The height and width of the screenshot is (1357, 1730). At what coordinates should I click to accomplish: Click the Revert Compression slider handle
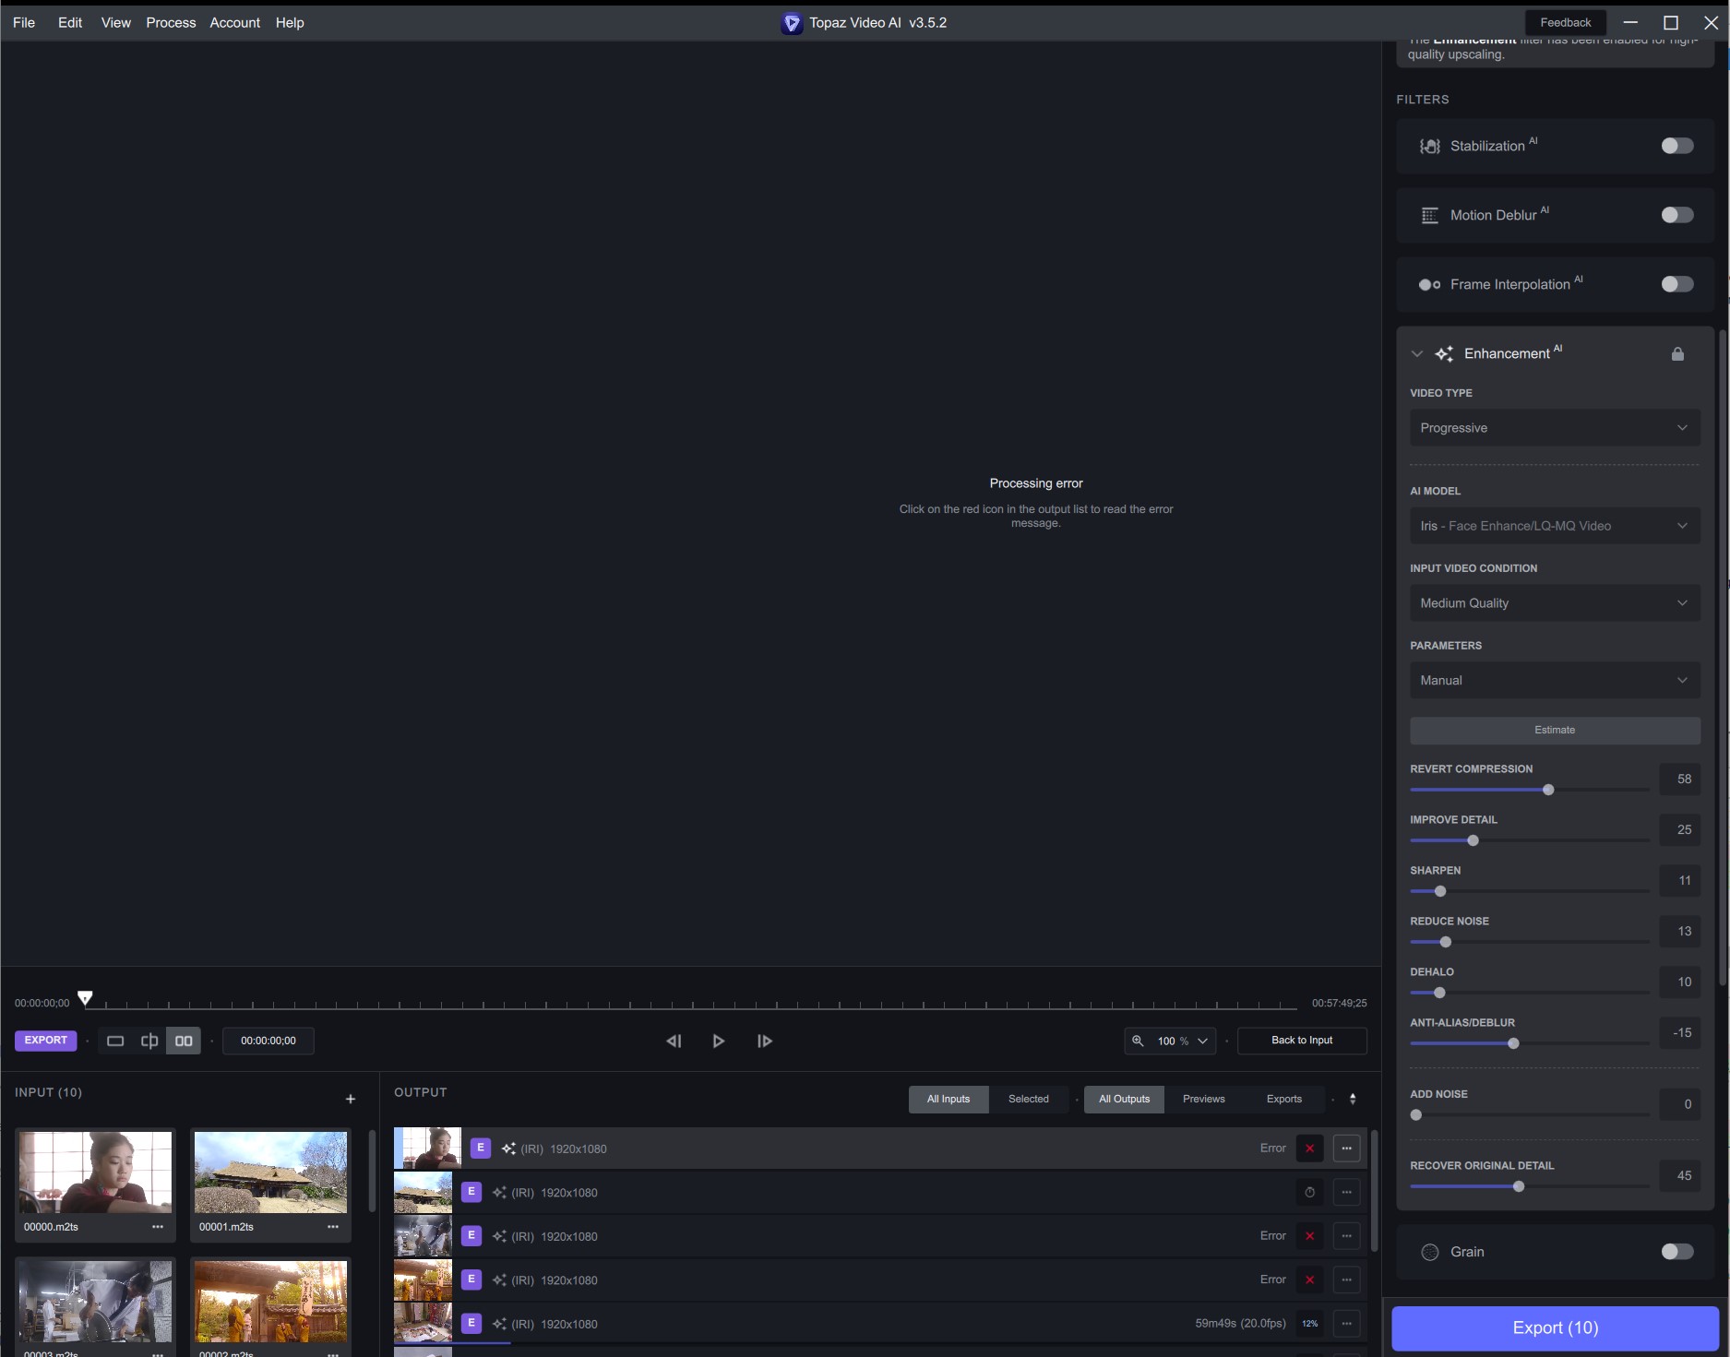[x=1548, y=790]
